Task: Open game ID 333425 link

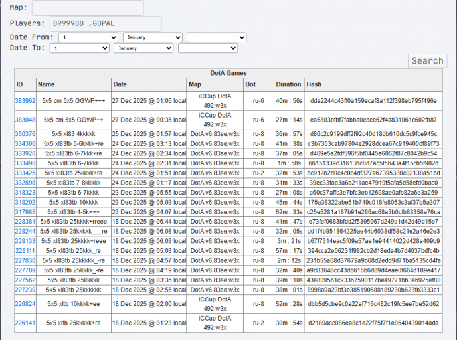Action: [x=25, y=173]
